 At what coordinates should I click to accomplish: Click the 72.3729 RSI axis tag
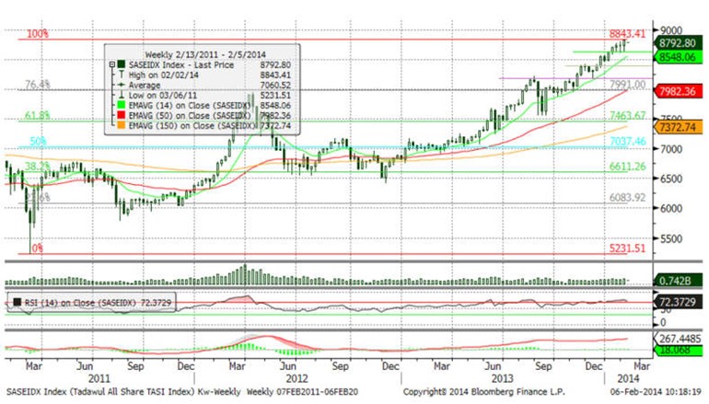677,302
